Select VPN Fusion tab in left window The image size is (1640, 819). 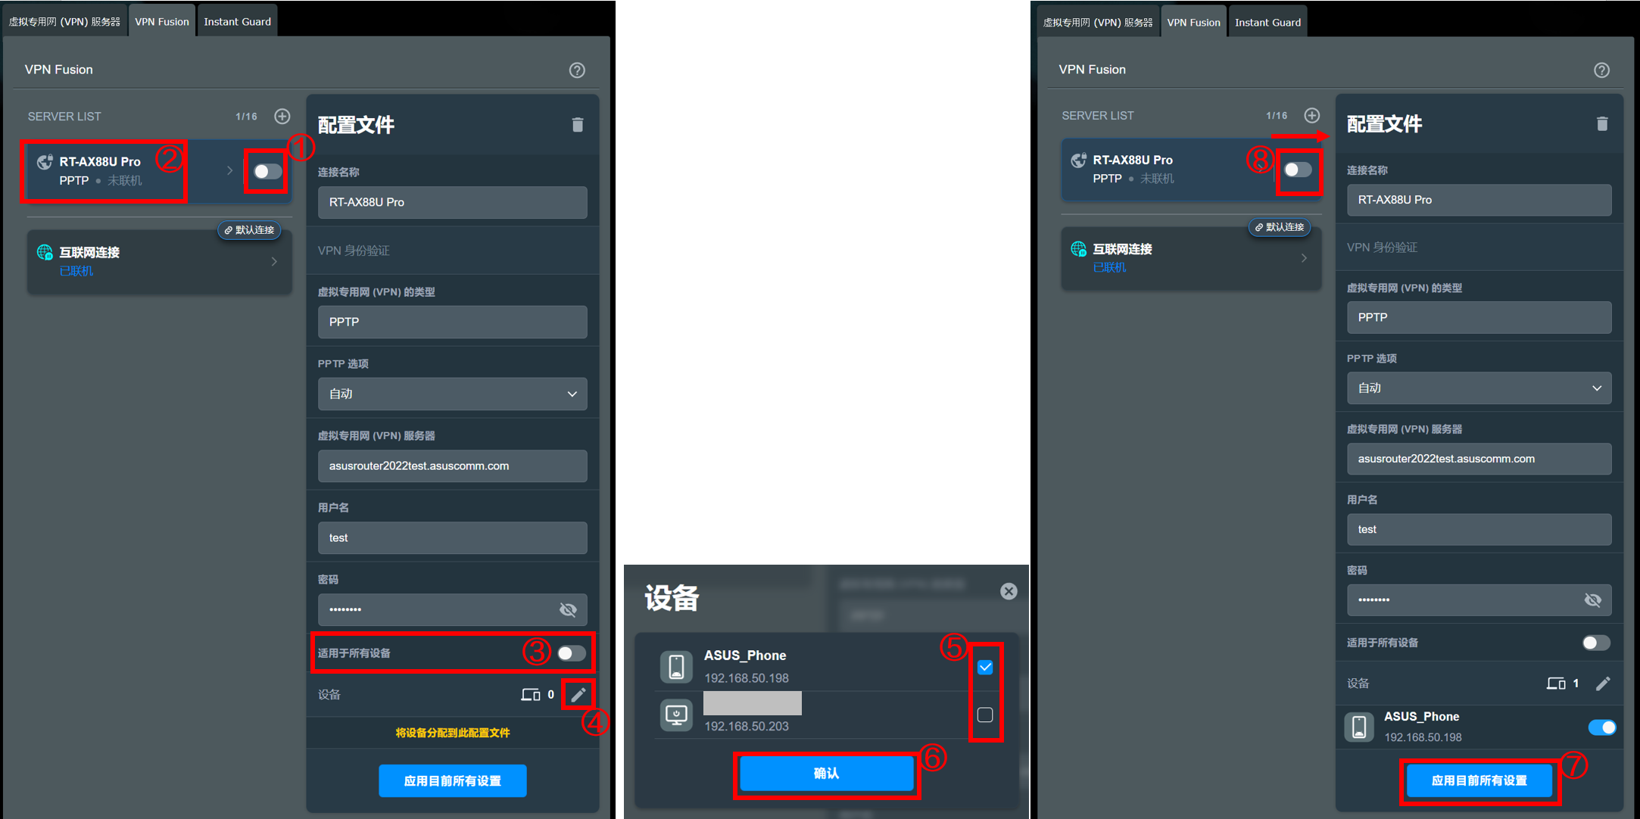point(162,21)
